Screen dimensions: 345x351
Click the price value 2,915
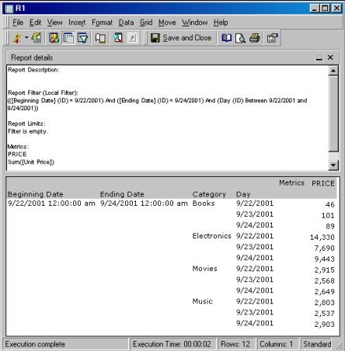click(325, 270)
